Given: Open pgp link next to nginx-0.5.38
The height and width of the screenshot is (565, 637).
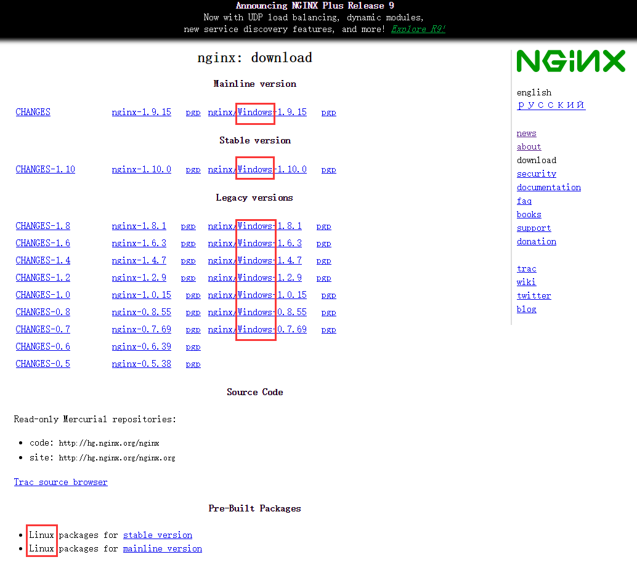Looking at the screenshot, I should [193, 364].
